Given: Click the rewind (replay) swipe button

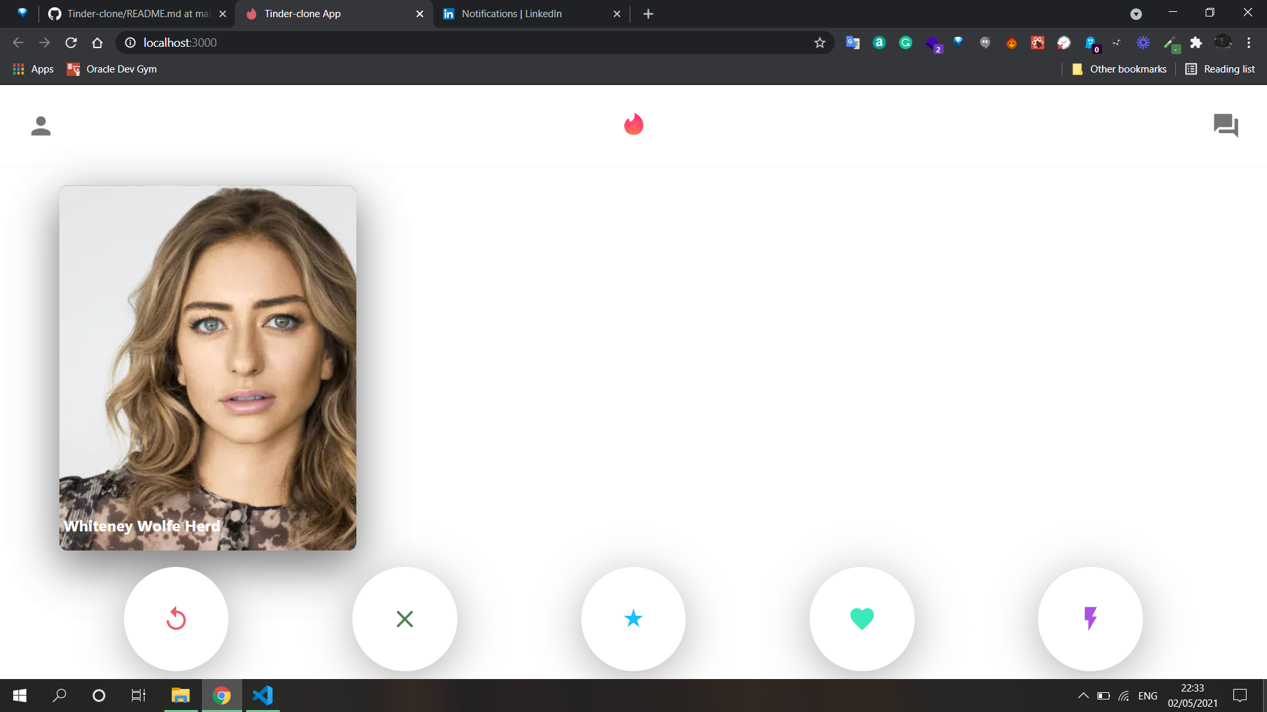Looking at the screenshot, I should (176, 618).
